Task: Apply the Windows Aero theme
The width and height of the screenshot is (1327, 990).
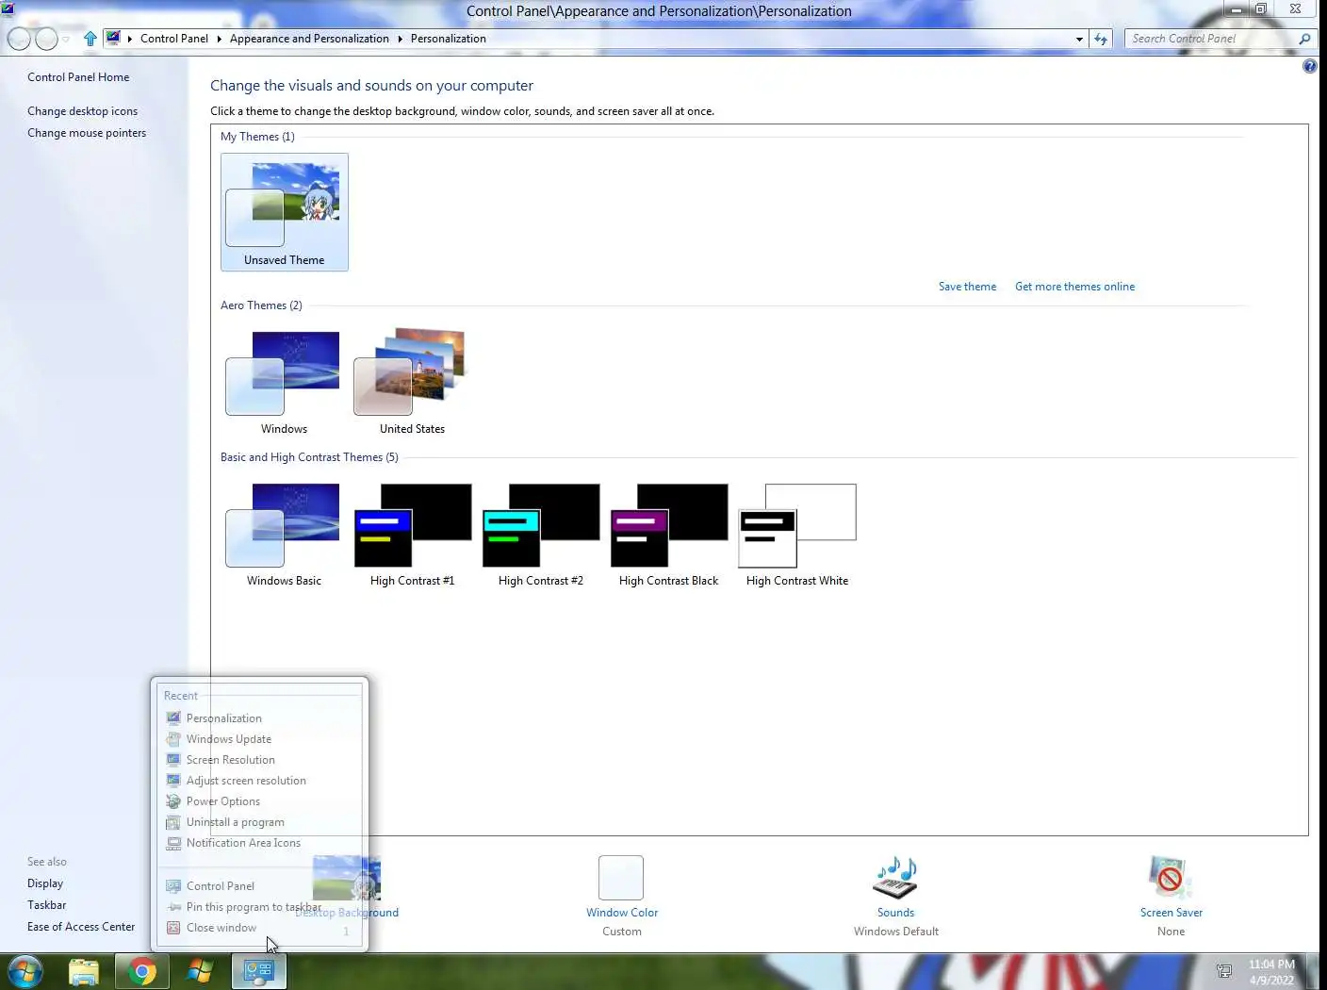Action: point(284,382)
